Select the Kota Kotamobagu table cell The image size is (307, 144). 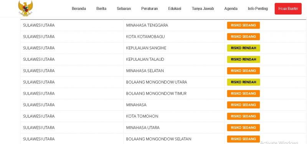(x=174, y=37)
